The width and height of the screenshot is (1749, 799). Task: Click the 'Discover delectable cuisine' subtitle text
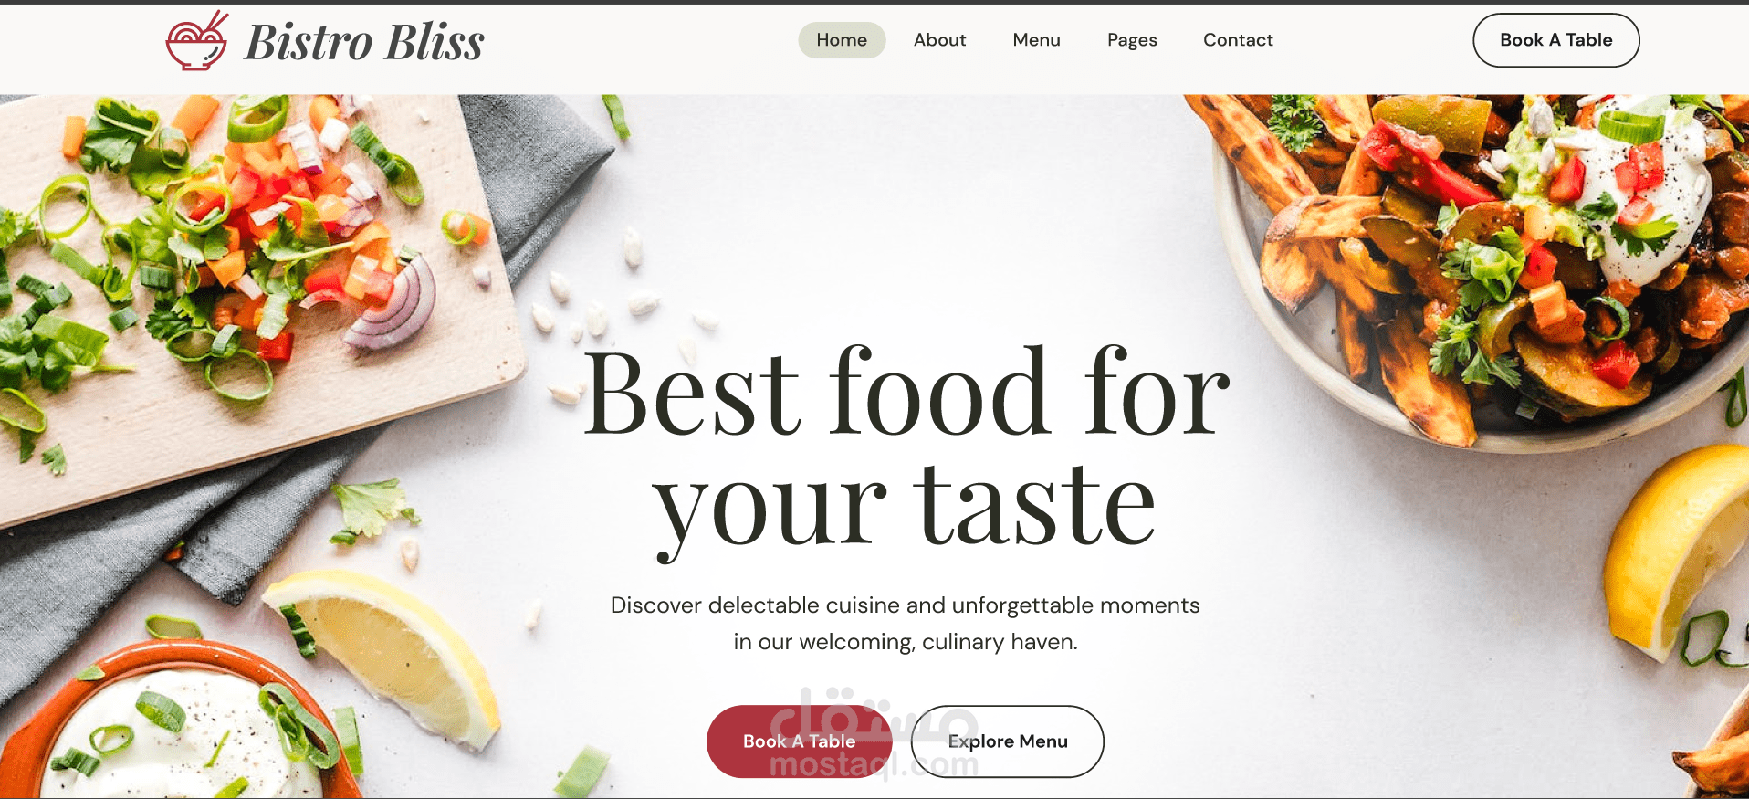(x=906, y=624)
